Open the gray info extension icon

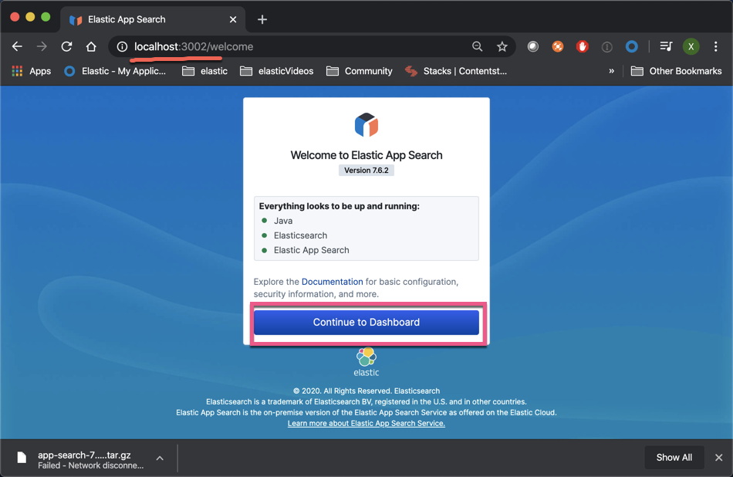[x=606, y=47]
